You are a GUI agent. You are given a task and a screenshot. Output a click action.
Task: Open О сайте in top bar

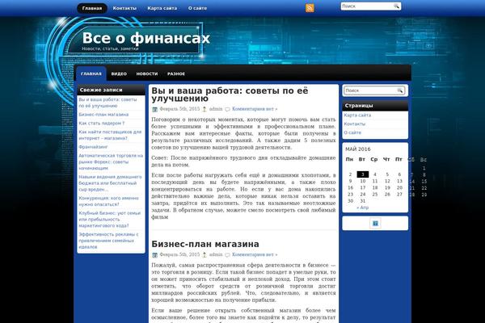tap(197, 8)
